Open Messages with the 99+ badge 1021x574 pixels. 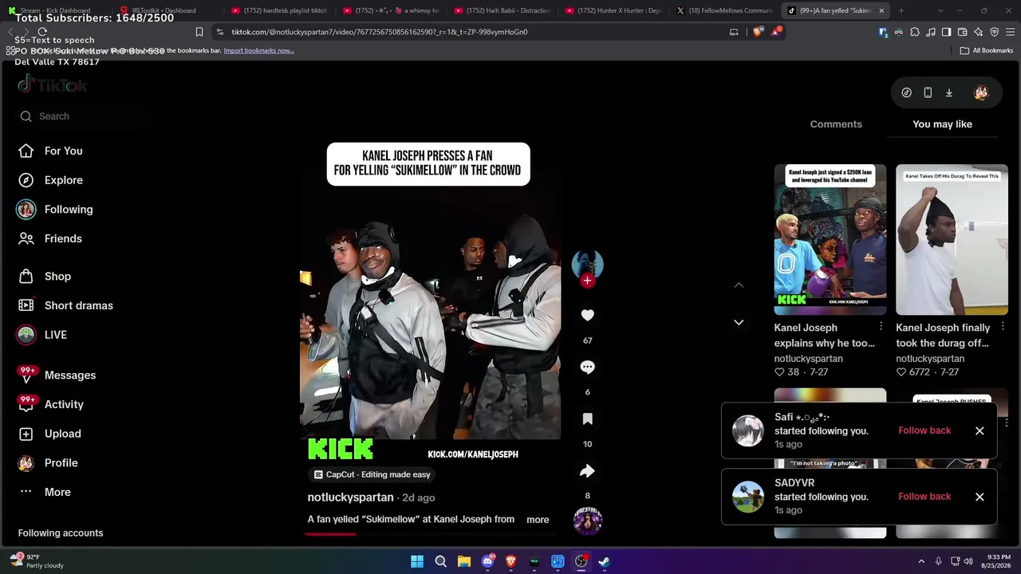(69, 375)
